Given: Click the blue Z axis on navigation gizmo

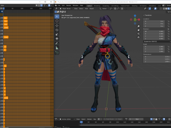Looking at the screenshot, I should pyautogui.click(x=135, y=16).
